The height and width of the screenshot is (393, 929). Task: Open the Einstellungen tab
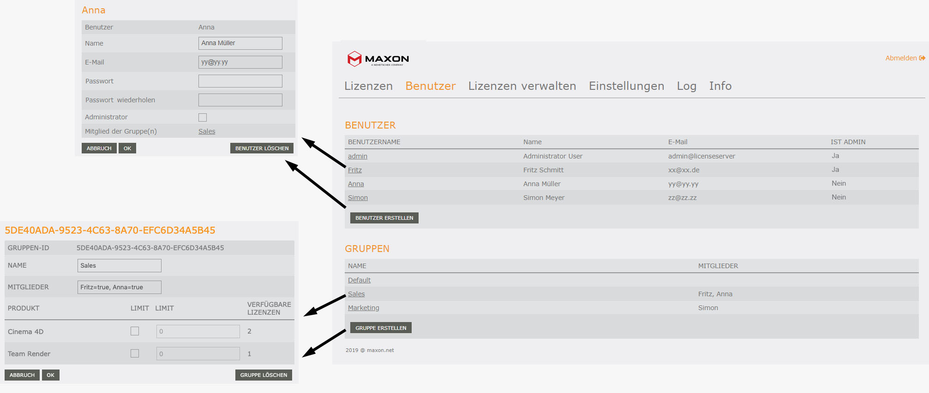tap(626, 86)
